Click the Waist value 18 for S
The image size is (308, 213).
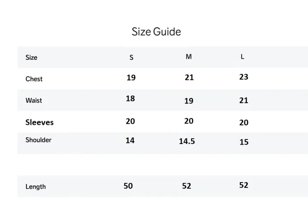130,98
